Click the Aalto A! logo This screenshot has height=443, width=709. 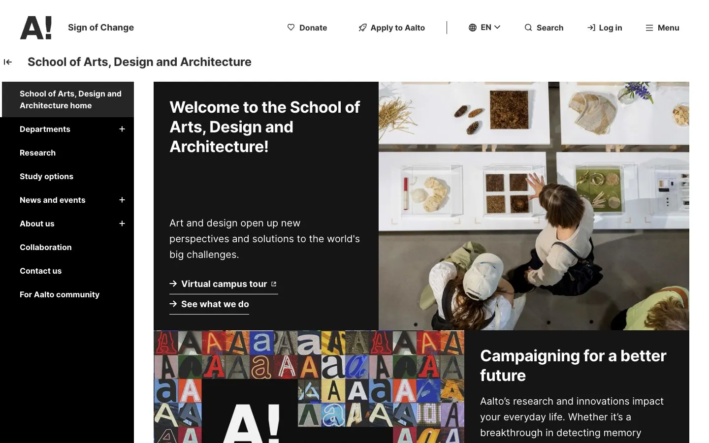click(36, 28)
